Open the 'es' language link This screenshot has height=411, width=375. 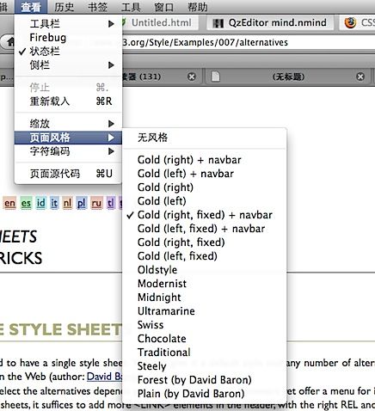(x=26, y=203)
